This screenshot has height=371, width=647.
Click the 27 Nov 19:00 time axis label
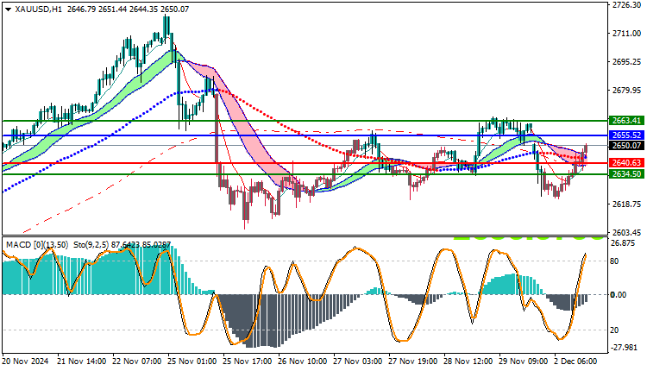click(413, 362)
